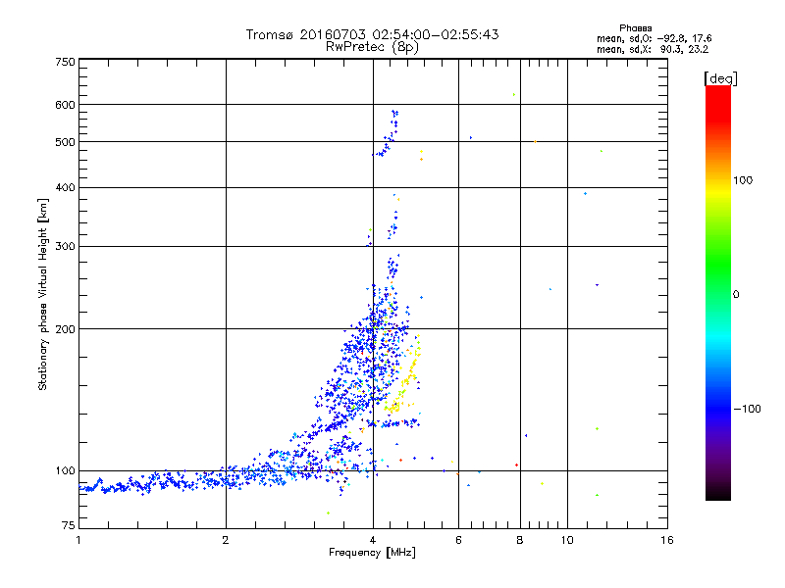Click the y-axis tick label '200'
The width and height of the screenshot is (785, 588).
click(65, 329)
